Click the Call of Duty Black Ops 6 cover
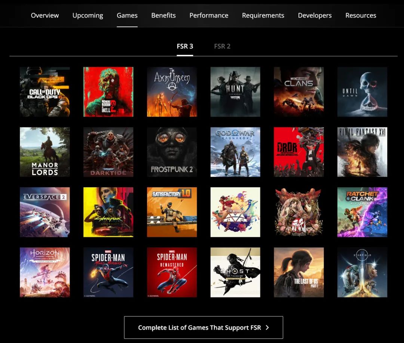The height and width of the screenshot is (343, 404). click(x=45, y=92)
